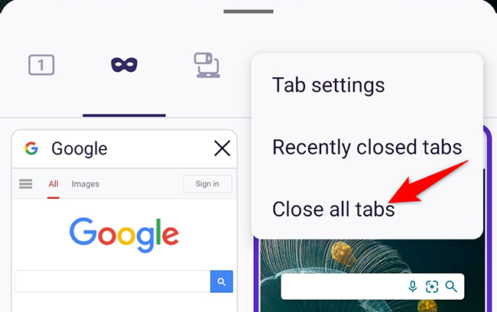497x312 pixels.
Task: Close the Google tab with the X
Action: click(222, 148)
